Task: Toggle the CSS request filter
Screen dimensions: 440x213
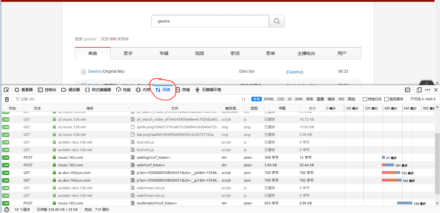Action: pyautogui.click(x=281, y=99)
